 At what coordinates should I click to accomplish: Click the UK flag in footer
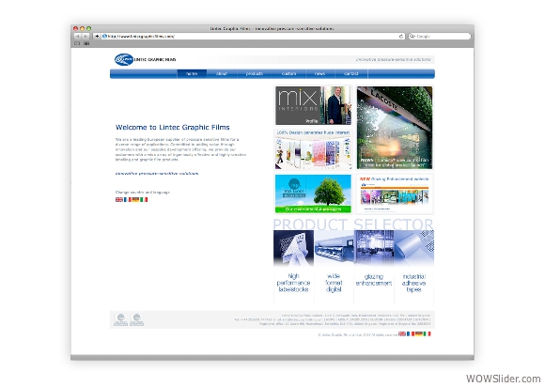click(402, 333)
